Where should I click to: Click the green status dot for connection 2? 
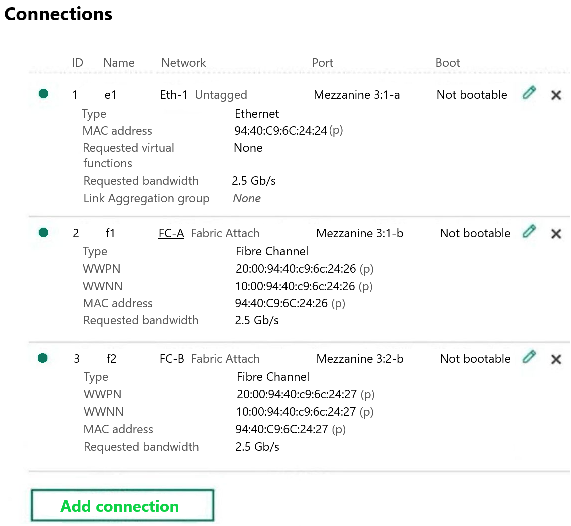[44, 232]
